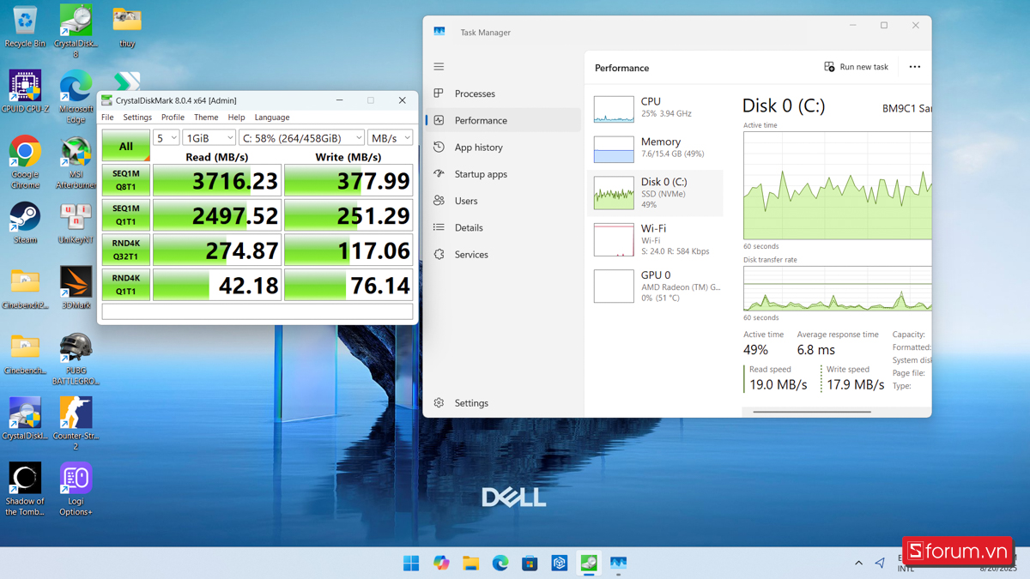Image resolution: width=1030 pixels, height=579 pixels.
Task: Toggle Task Manager hamburger navigation menu
Action: click(439, 67)
